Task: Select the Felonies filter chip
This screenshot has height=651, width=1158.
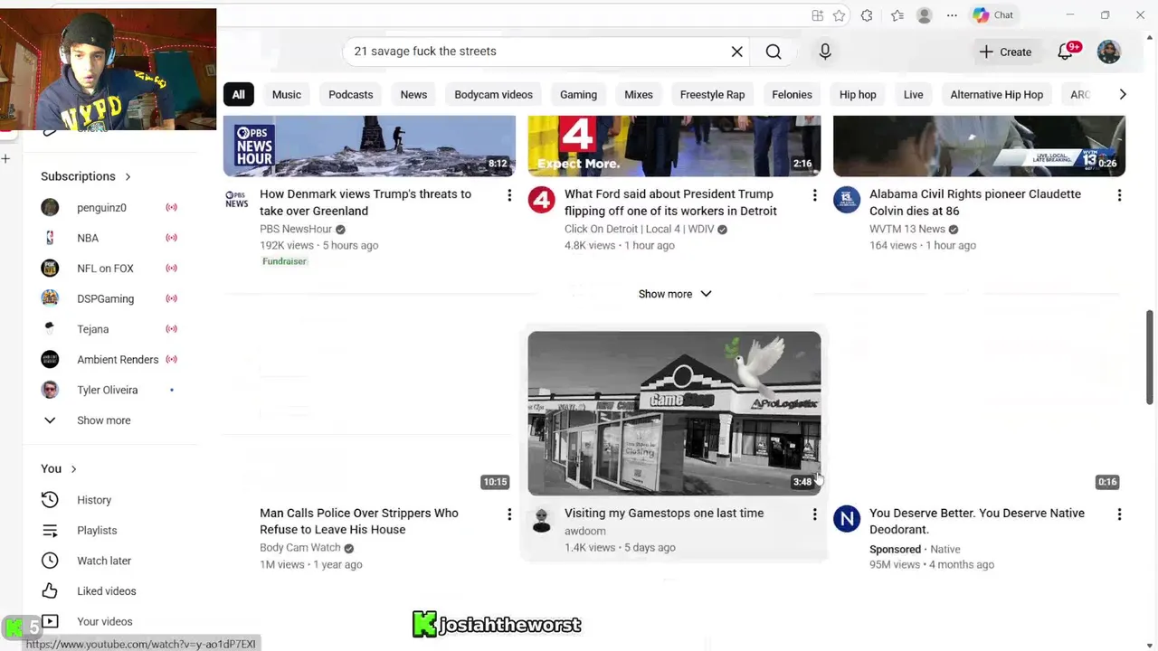Action: (x=792, y=94)
